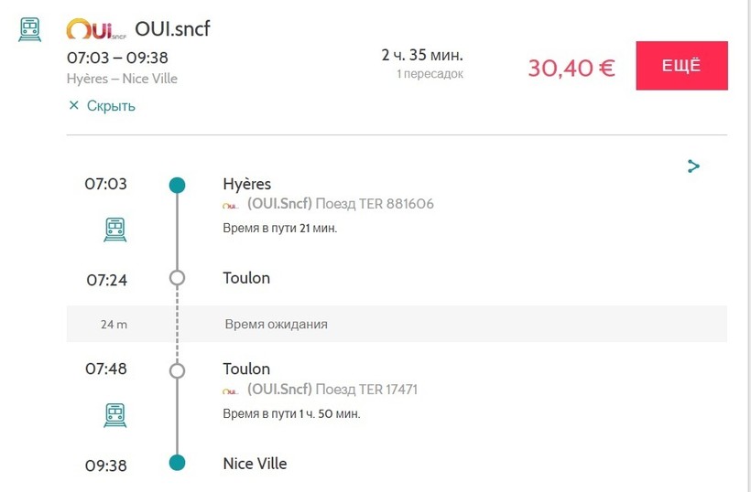751x492 pixels.
Task: Click the Hyères – Nice Ville route text
Action: (122, 79)
